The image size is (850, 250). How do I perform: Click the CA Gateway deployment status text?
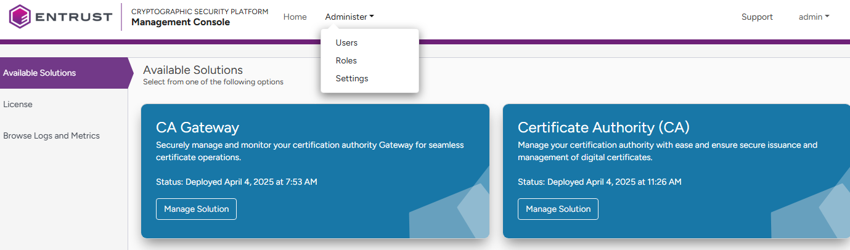pyautogui.click(x=237, y=182)
